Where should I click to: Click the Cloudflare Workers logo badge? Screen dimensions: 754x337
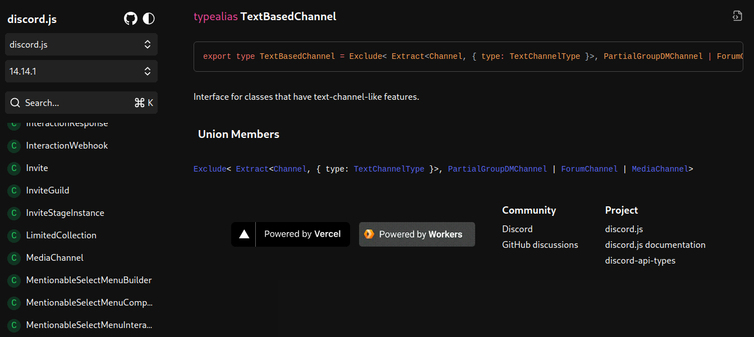[x=370, y=234]
